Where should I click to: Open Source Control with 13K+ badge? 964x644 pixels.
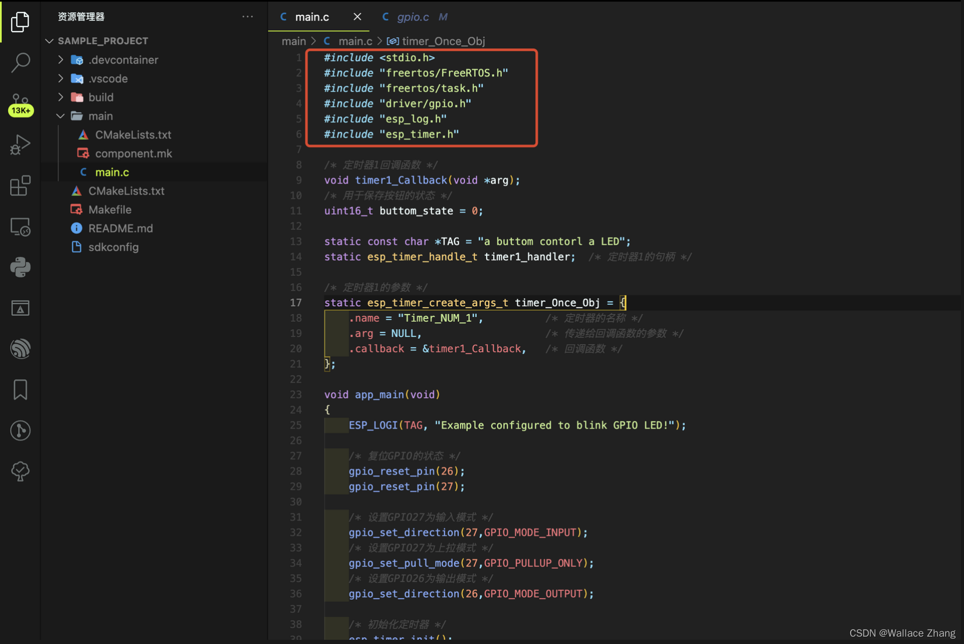[x=20, y=105]
